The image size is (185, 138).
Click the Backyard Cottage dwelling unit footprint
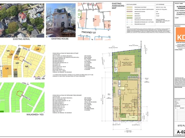coord(126,63)
